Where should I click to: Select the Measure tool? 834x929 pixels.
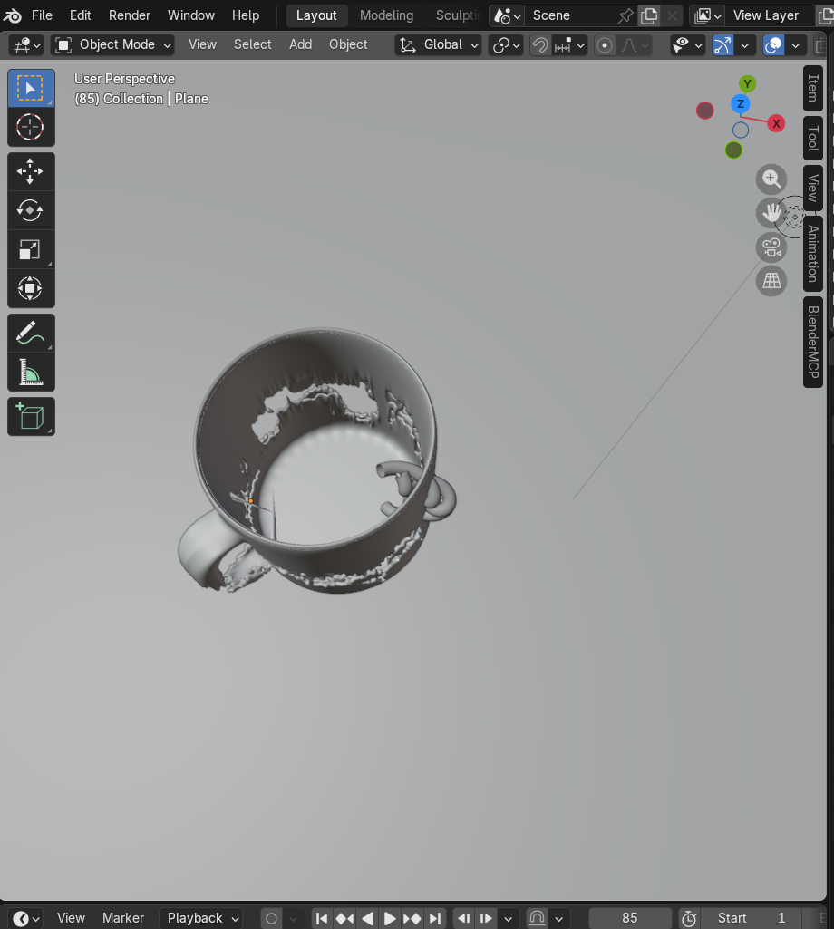[x=31, y=372]
